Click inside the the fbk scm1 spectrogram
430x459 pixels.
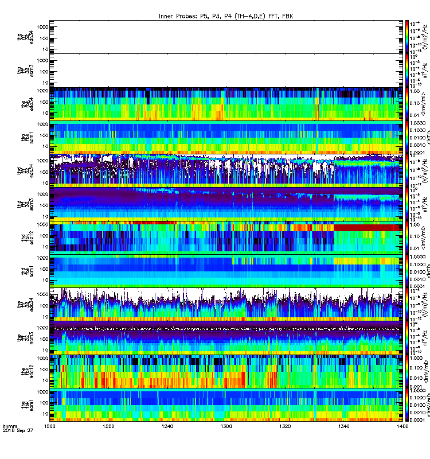[226, 404]
